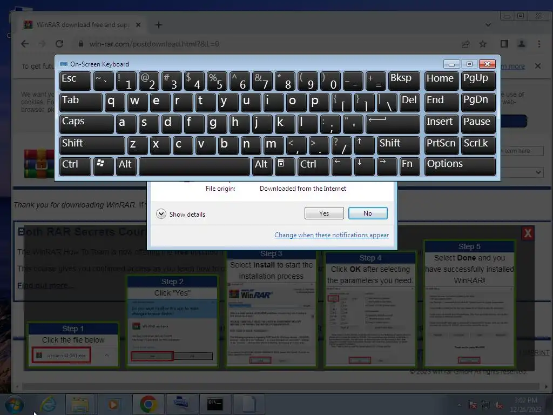Open Chrome from the taskbar
The width and height of the screenshot is (553, 415).
coord(149,404)
